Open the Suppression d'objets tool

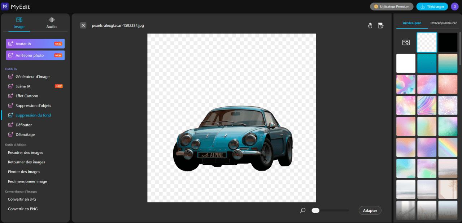(x=33, y=105)
